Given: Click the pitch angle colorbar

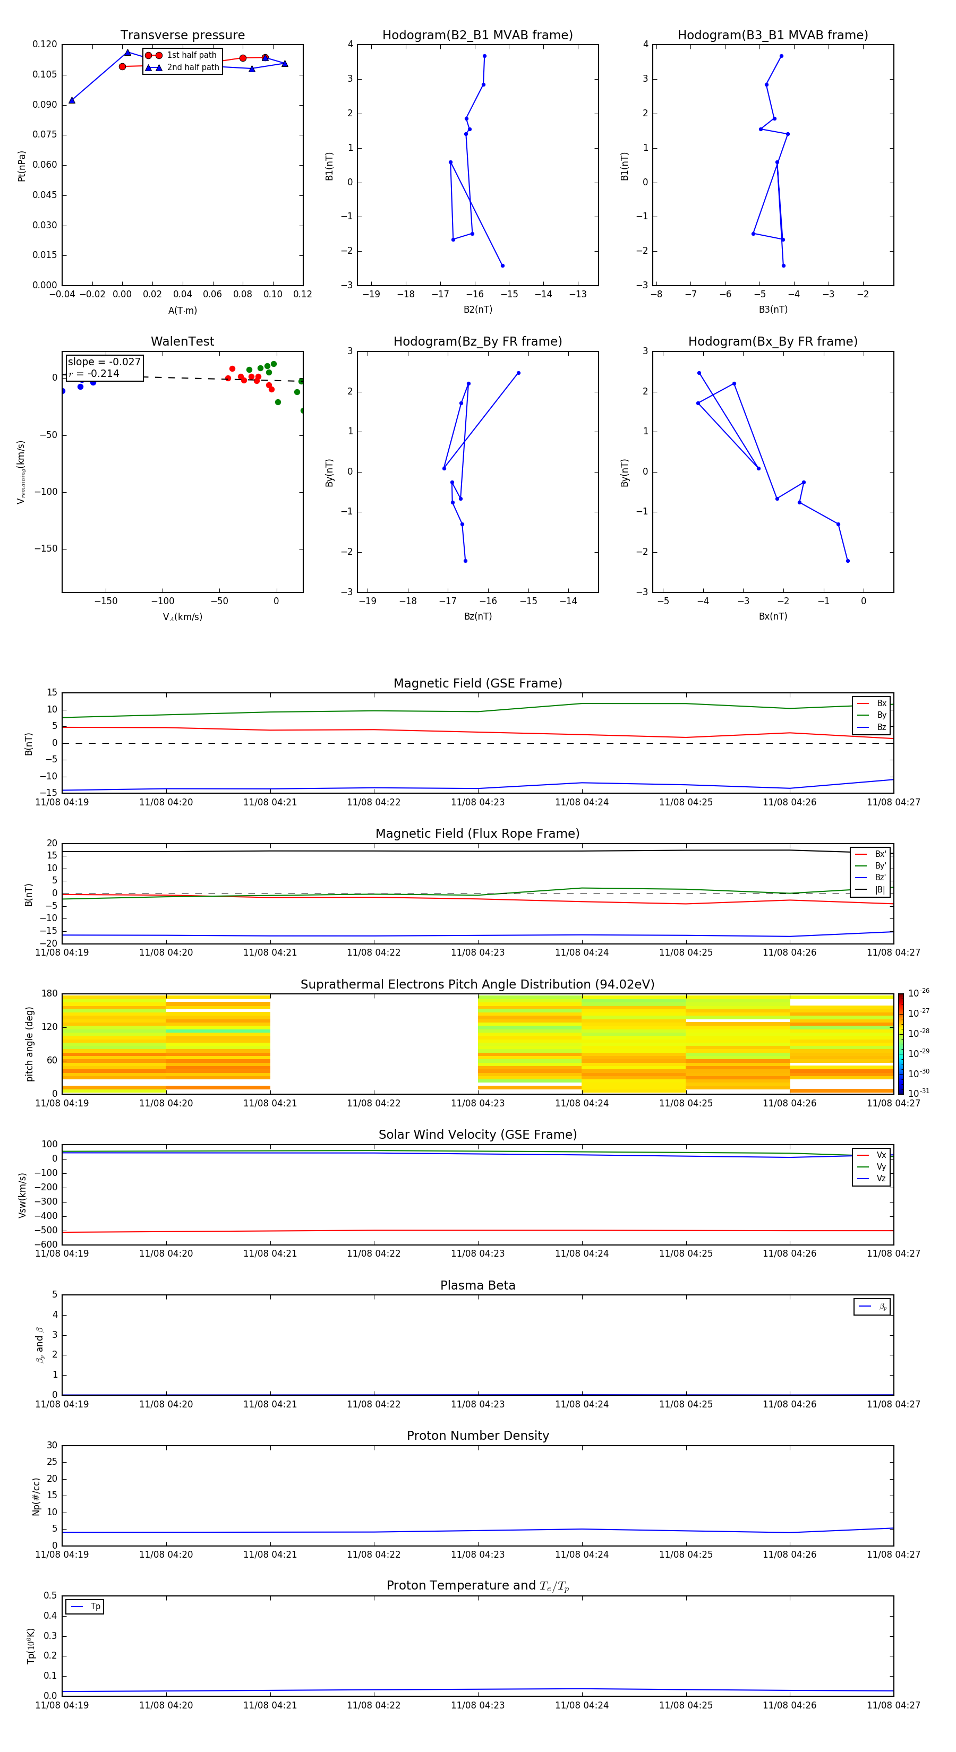Looking at the screenshot, I should tap(901, 1044).
